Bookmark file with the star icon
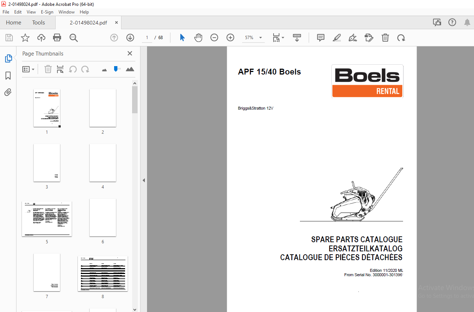Screen dimensions: 474x312 pos(25,38)
